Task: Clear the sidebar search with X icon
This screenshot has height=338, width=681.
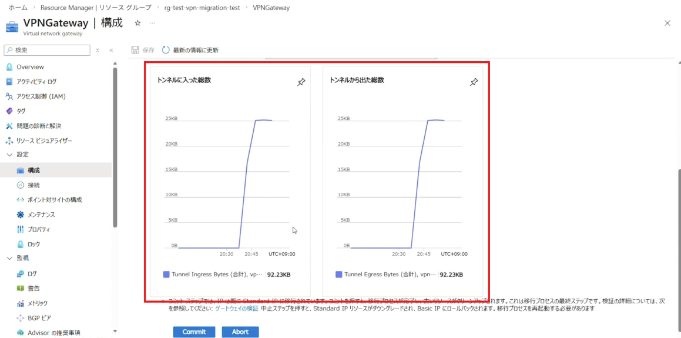Action: (98, 50)
